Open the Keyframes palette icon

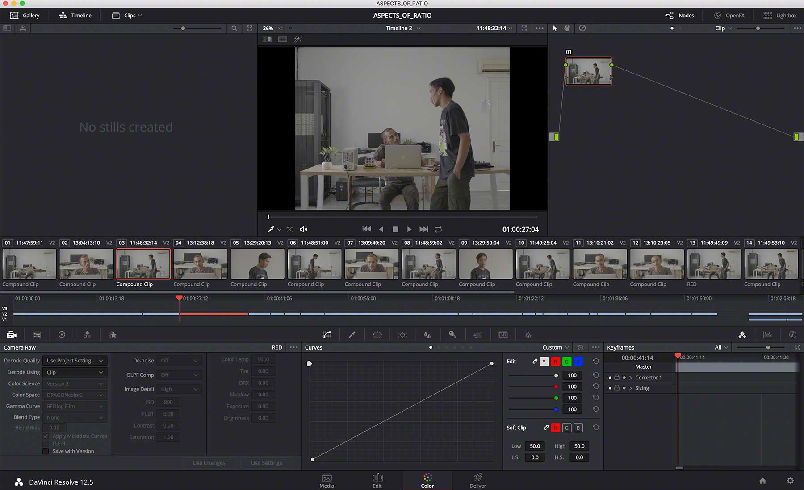[742, 334]
